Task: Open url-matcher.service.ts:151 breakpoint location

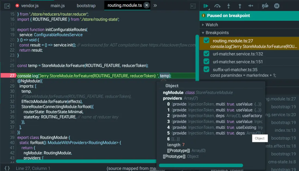Action: click(238, 62)
